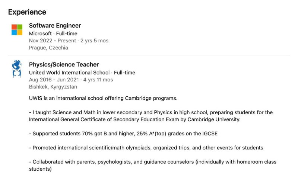Open the Software Engineer job title
298x180 pixels.
point(55,25)
